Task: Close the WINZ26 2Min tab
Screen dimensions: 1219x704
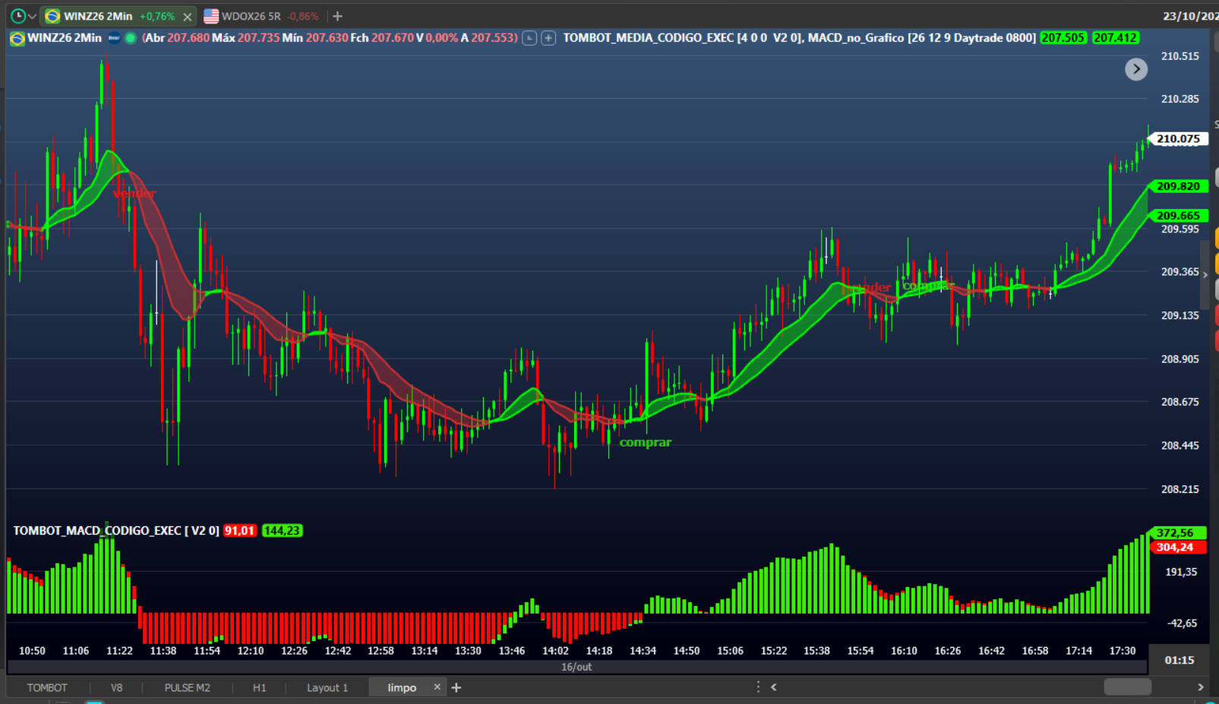Action: pos(188,17)
